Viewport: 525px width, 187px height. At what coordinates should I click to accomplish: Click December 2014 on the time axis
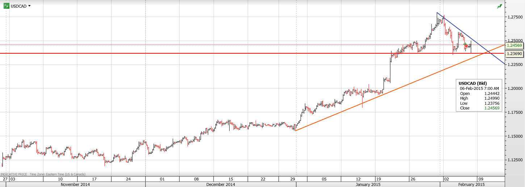[220, 184]
